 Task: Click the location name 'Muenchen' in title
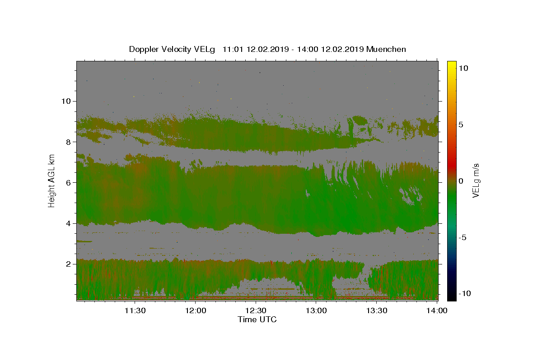(x=386, y=49)
